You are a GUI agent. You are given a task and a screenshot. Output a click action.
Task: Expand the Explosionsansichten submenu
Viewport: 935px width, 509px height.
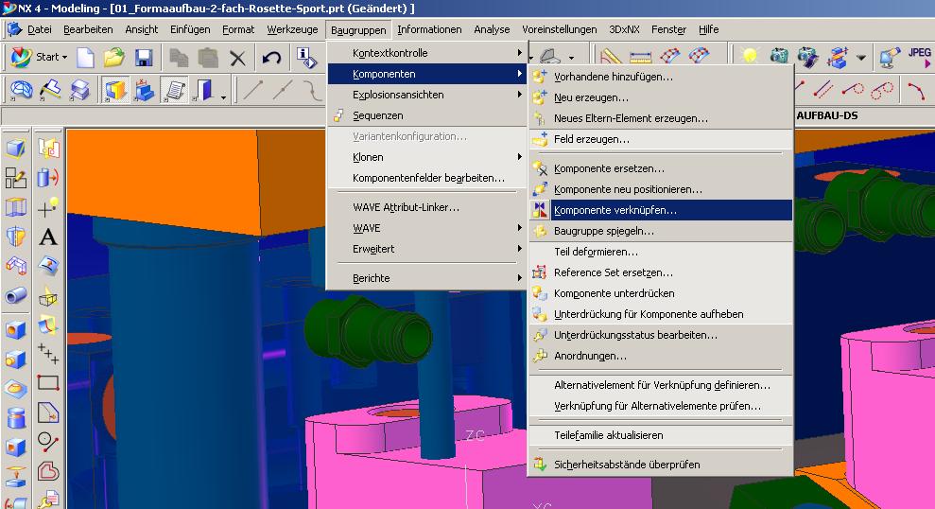pyautogui.click(x=427, y=95)
